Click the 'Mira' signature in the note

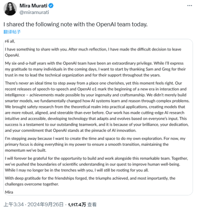[x=9, y=192]
